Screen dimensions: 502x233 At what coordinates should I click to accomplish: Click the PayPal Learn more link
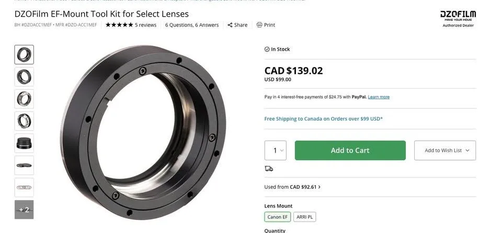(379, 97)
